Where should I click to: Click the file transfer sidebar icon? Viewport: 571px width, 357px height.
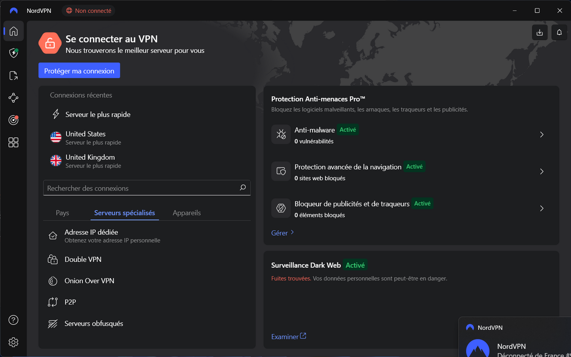[13, 76]
